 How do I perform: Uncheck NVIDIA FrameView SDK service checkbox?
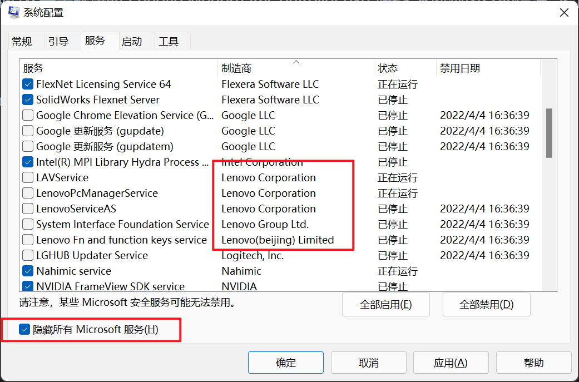[28, 286]
